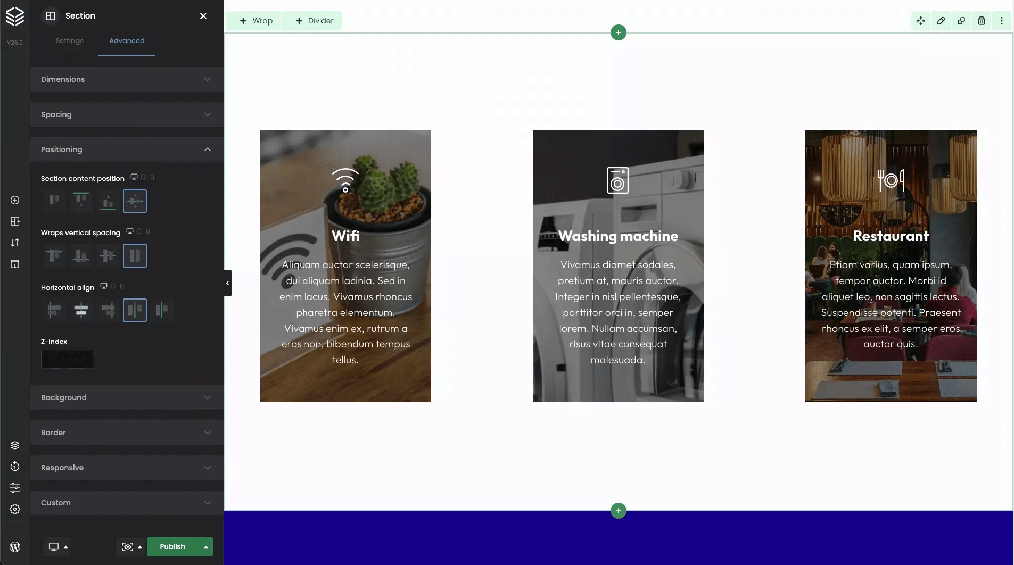
Task: Click the Publish button
Action: click(x=172, y=547)
